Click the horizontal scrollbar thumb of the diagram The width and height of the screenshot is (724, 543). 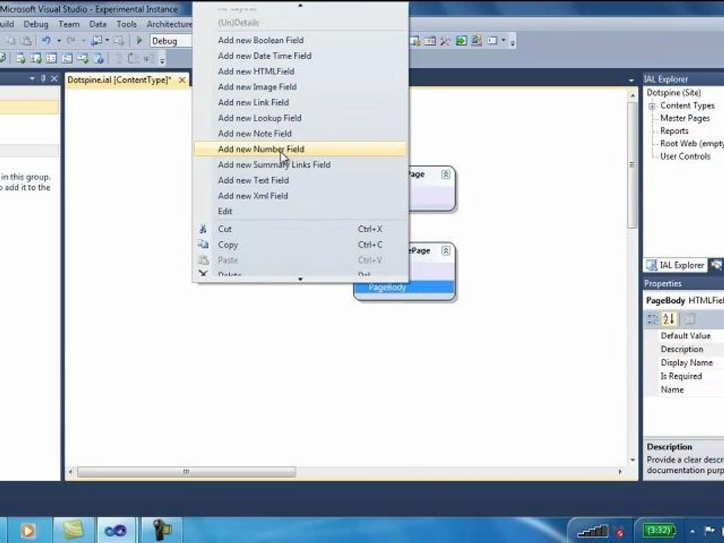(187, 472)
